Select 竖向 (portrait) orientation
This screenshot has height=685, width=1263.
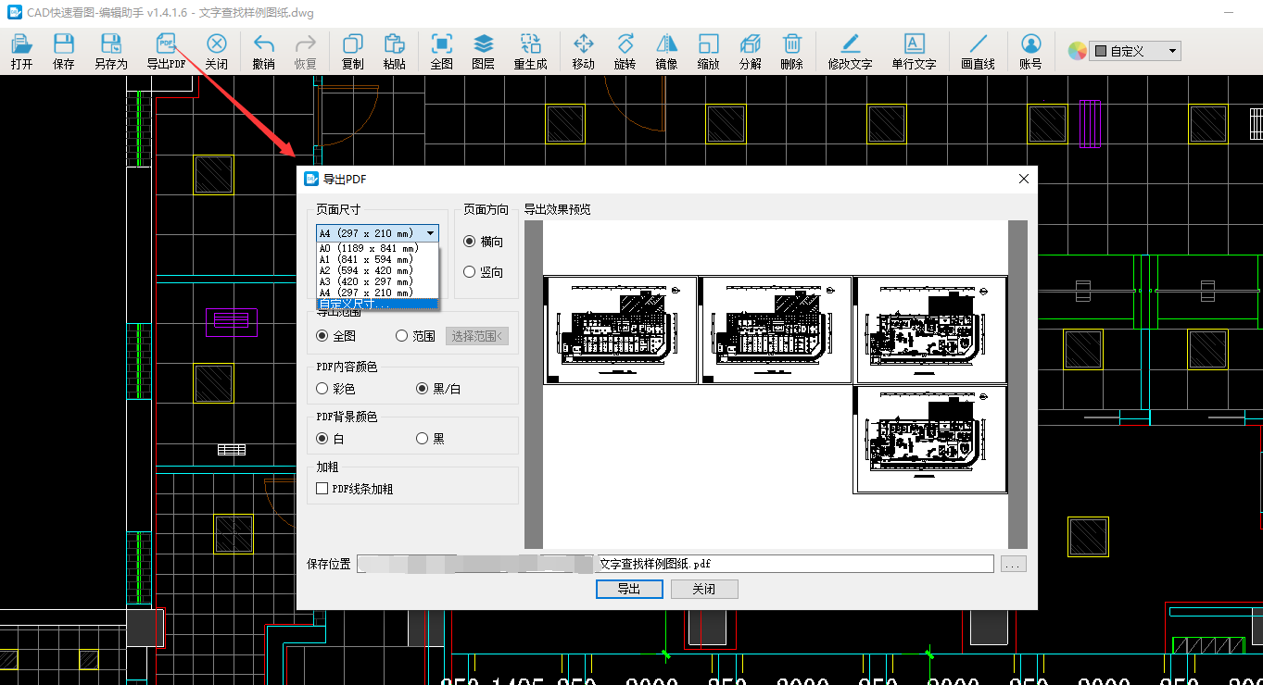pos(484,272)
